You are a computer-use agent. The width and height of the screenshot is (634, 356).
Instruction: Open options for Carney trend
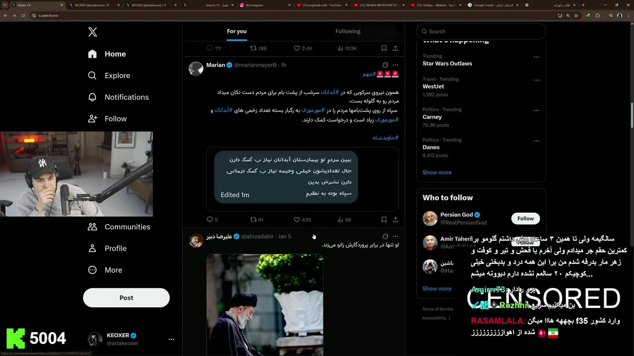(536, 111)
